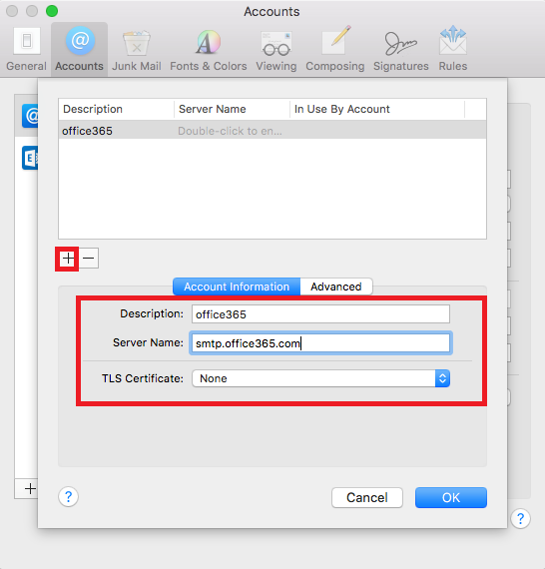This screenshot has height=569, width=545.
Task: Open Fonts & Colors preferences
Action: pos(209,49)
